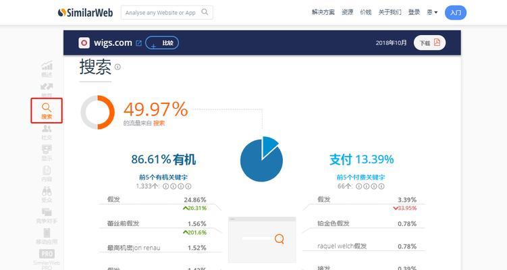Select the 最高机密jon renau keyword

(x=134, y=248)
